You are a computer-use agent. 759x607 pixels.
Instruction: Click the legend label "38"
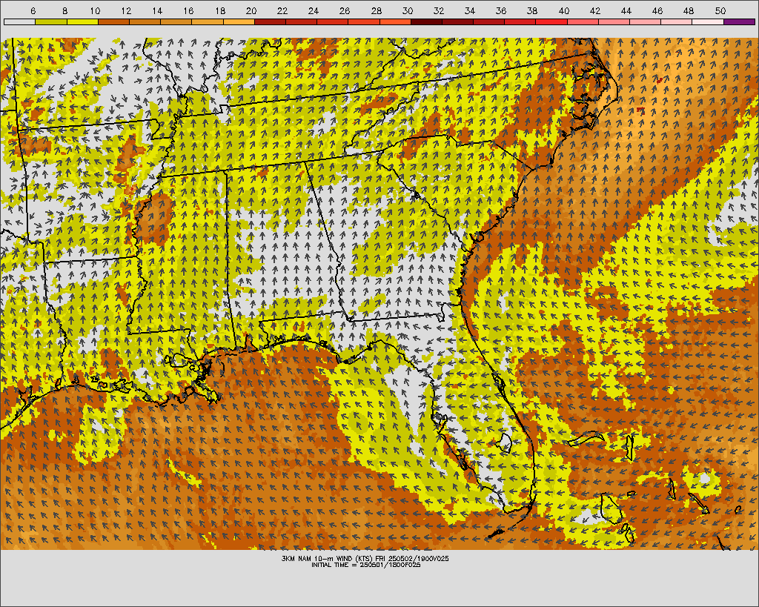click(x=532, y=11)
